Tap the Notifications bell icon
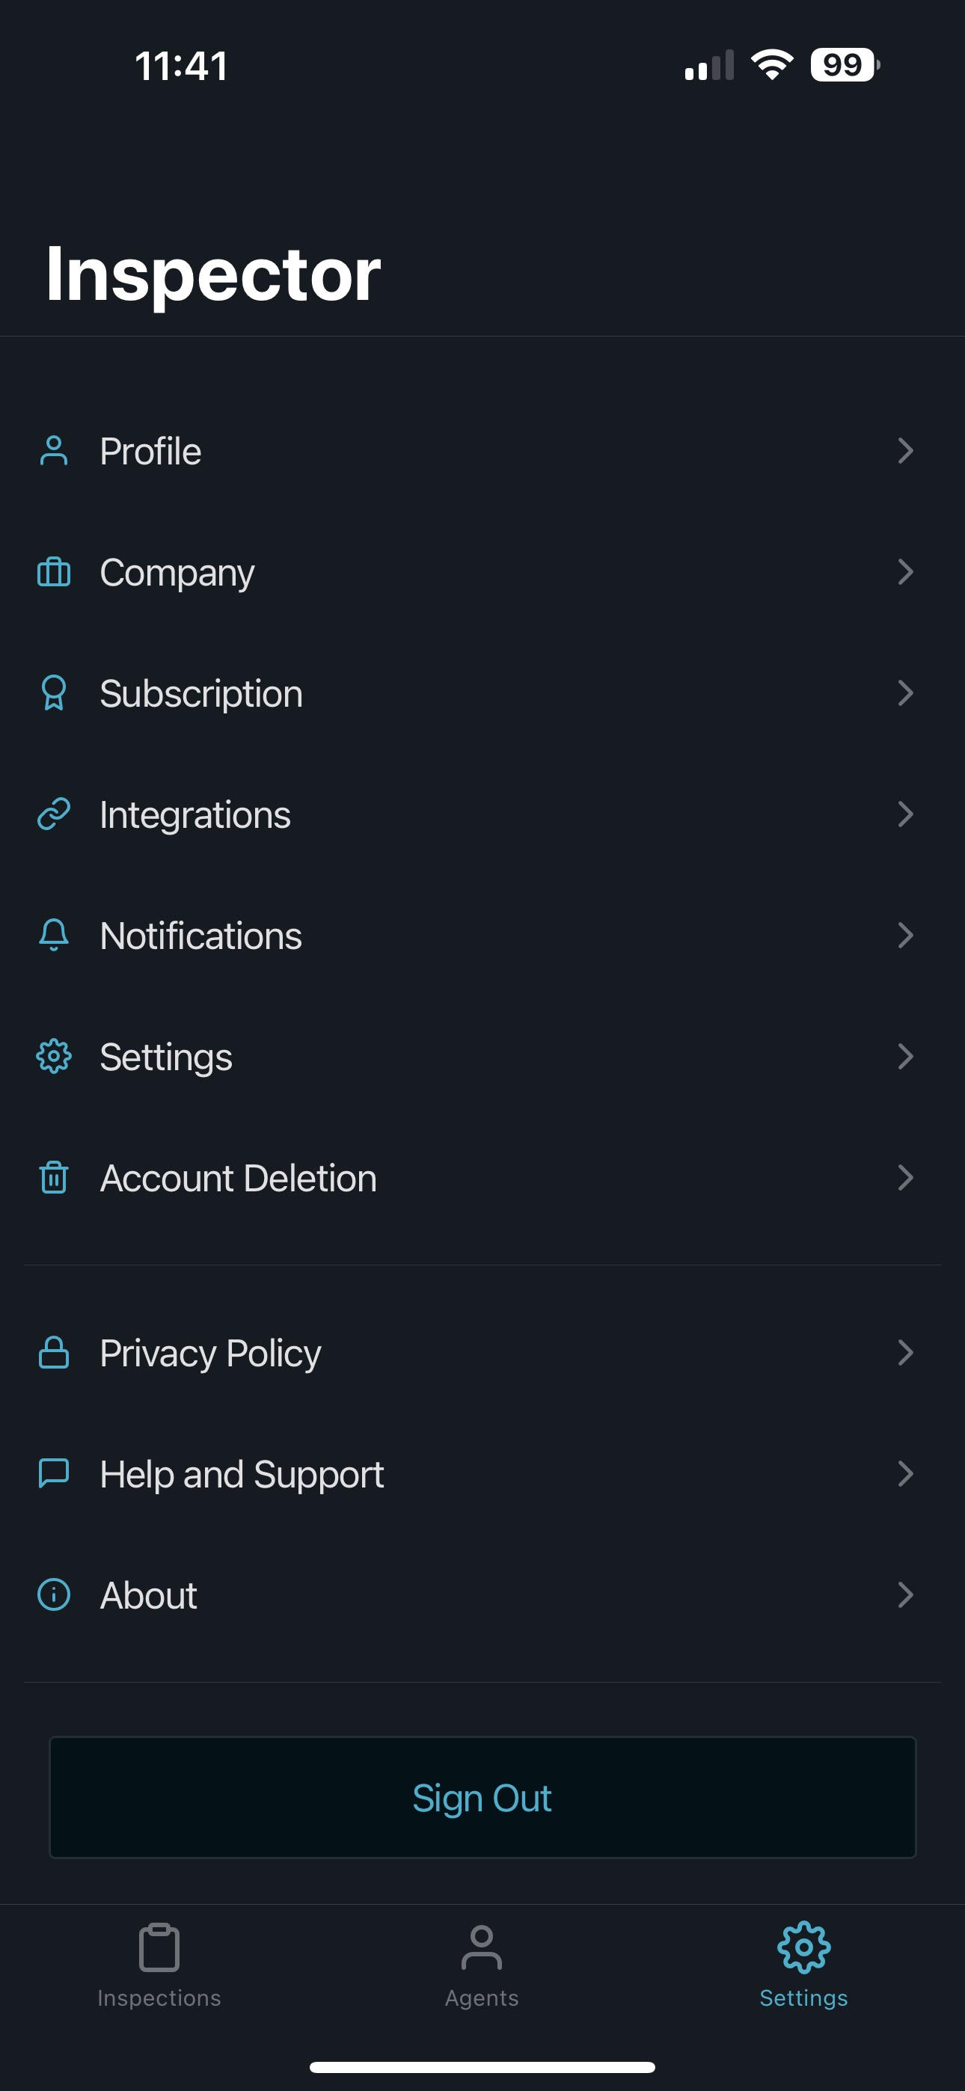Viewport: 965px width, 2091px height. [54, 935]
